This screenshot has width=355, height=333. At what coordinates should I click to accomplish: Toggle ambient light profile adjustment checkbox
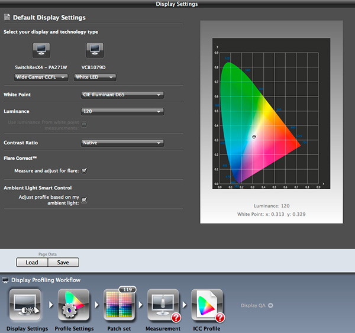[x=85, y=200]
